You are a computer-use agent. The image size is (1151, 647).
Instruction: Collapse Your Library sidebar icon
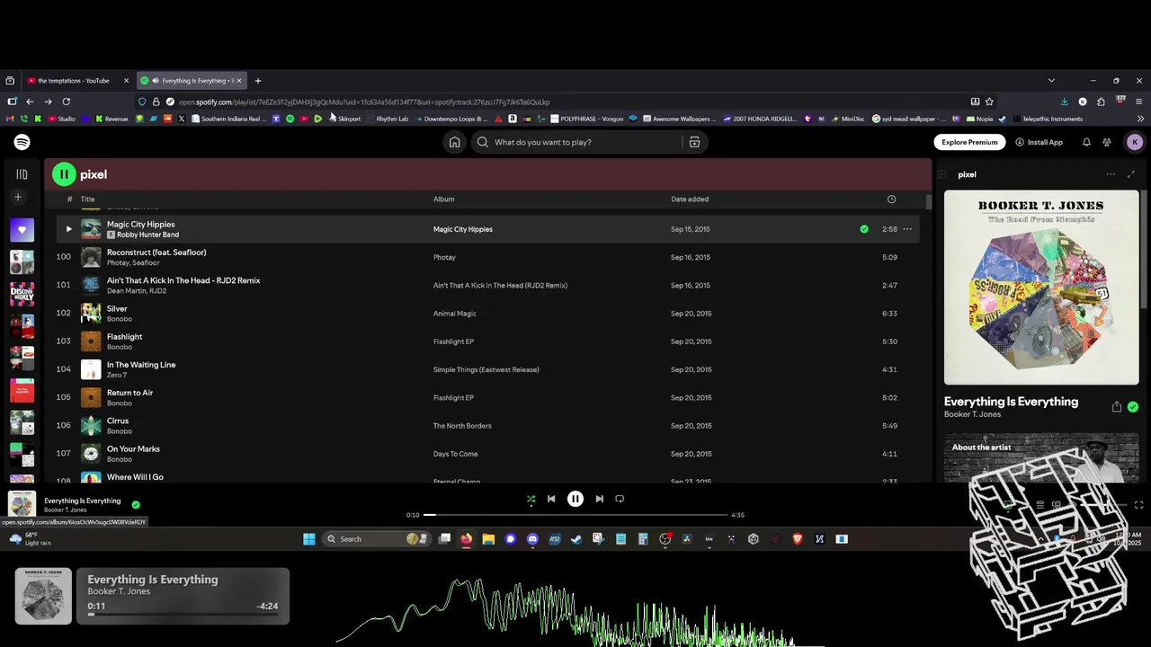(22, 174)
